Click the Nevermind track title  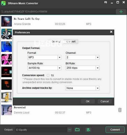[20, 107]
